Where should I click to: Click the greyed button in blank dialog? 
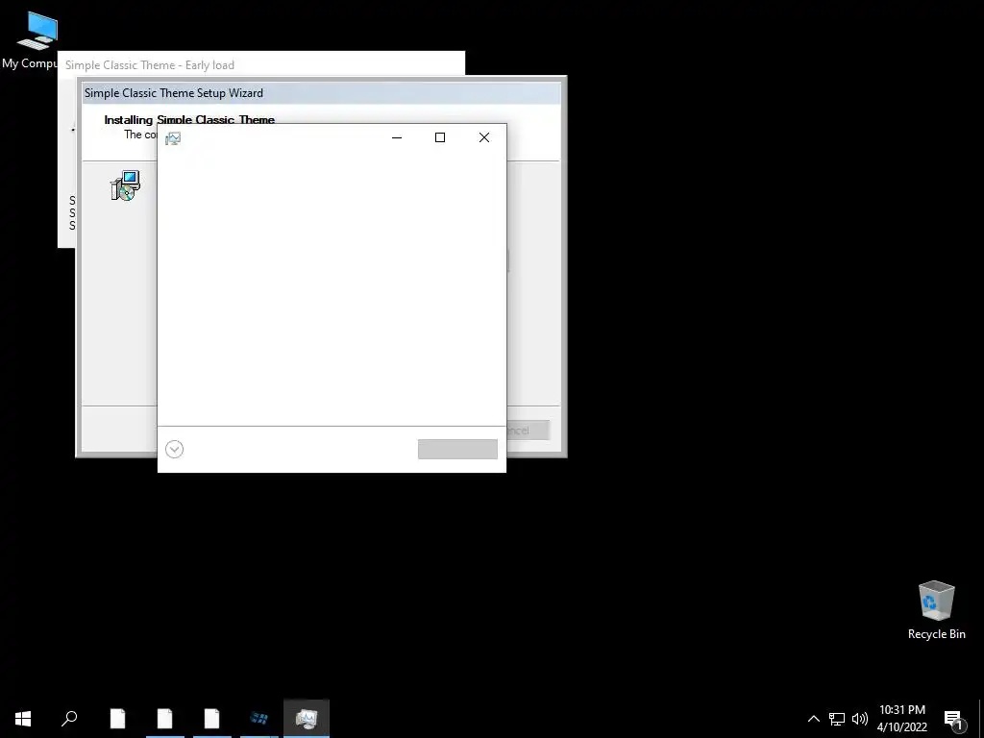[457, 450]
